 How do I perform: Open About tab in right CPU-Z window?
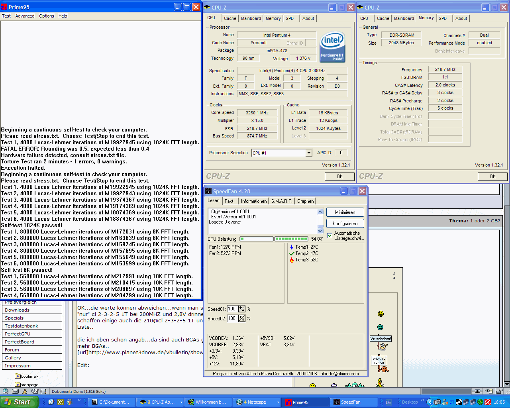click(461, 18)
